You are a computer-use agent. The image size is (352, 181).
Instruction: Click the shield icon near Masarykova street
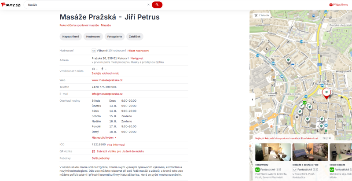tap(267, 48)
